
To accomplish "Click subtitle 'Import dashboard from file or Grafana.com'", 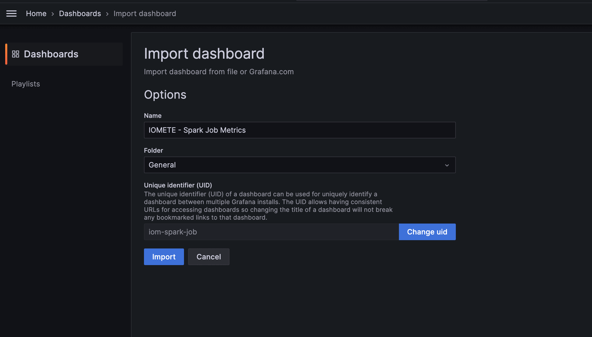I will pyautogui.click(x=219, y=72).
